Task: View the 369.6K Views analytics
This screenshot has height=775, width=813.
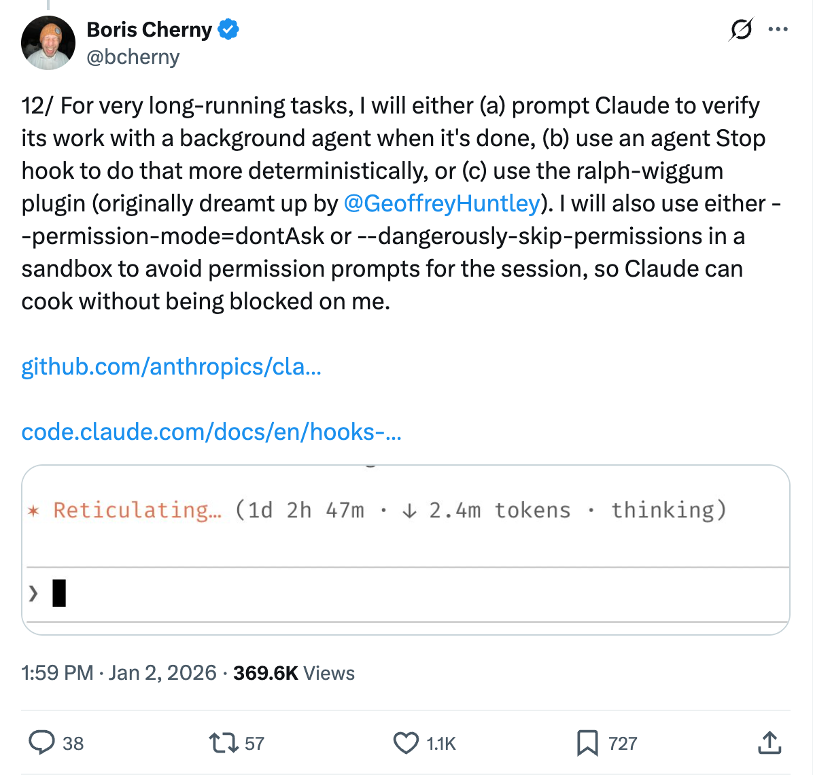Action: [294, 673]
